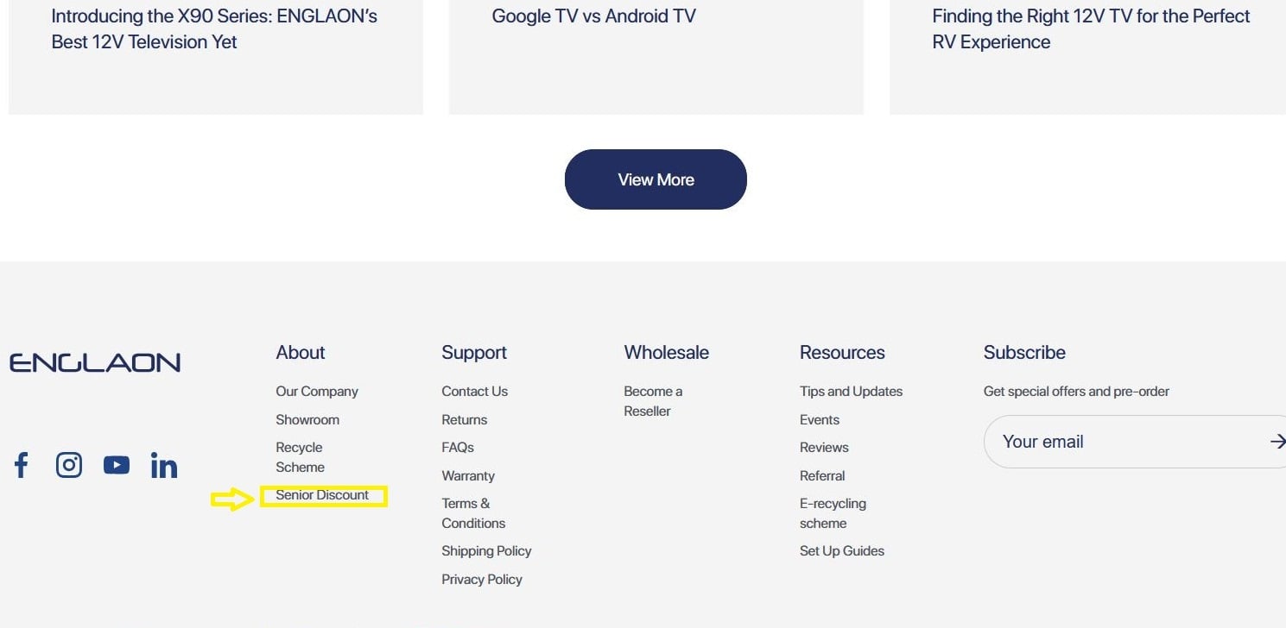Viewport: 1286px width, 628px height.
Task: Open the Senior Discount link
Action: 322,495
